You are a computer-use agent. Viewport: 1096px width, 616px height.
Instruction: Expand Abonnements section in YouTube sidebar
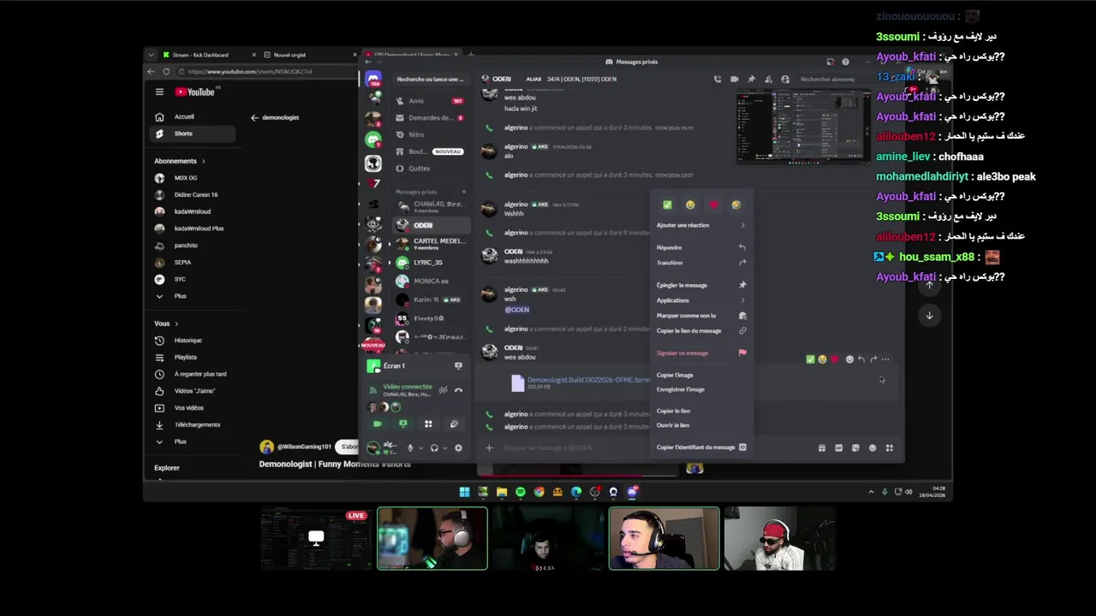coord(180,161)
